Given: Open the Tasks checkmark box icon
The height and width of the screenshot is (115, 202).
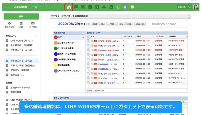Looking at the screenshot, I should [x=111, y=7].
